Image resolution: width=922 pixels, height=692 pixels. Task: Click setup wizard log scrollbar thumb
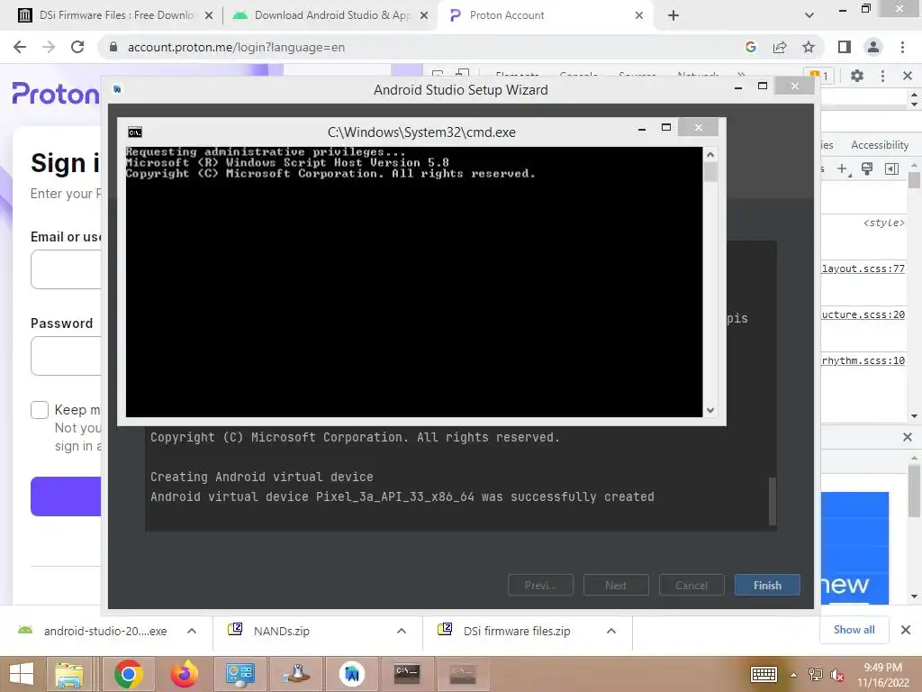tap(772, 501)
